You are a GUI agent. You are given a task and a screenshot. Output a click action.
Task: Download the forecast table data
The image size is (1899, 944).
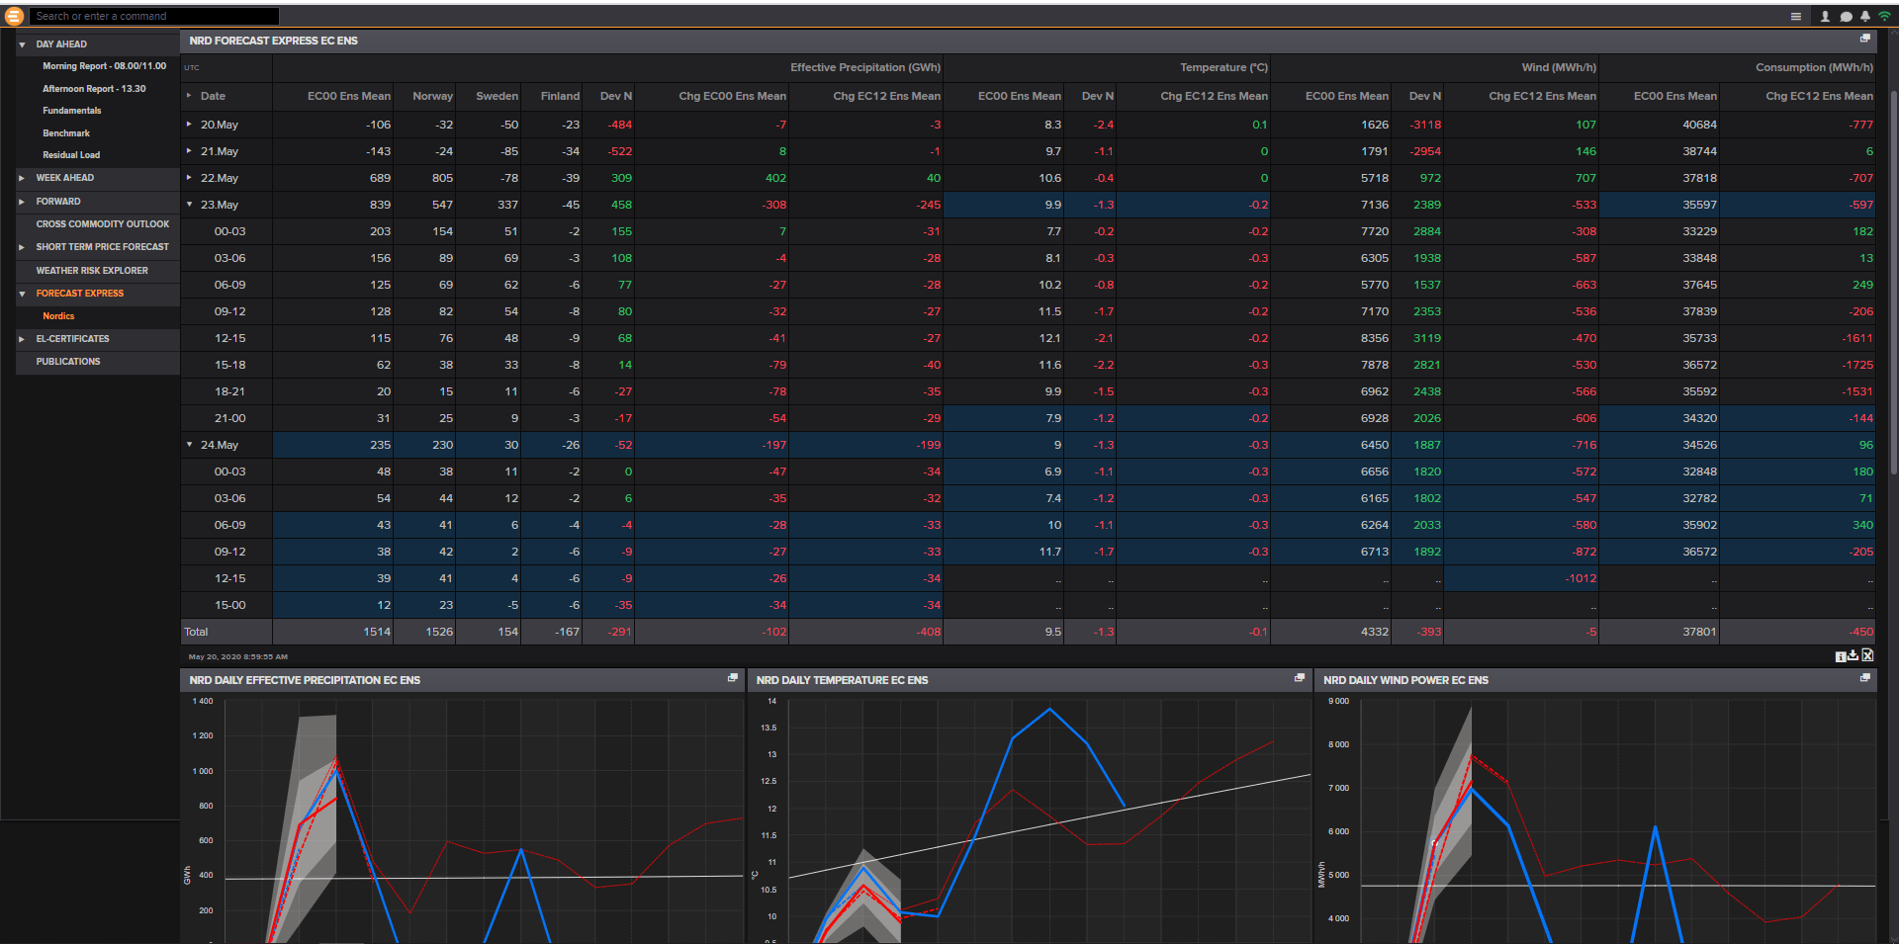click(1854, 656)
